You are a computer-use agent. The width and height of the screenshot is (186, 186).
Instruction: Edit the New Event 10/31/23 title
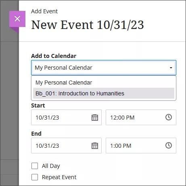[x=88, y=25]
